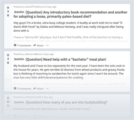The height and width of the screenshot is (120, 134).
Task: Open the 7 Comments of first post
Action: [22, 45]
